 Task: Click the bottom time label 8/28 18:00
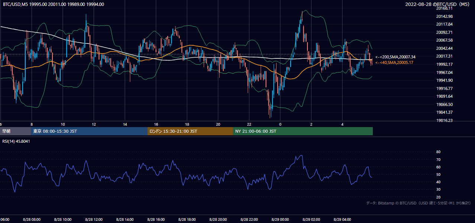point(187,219)
